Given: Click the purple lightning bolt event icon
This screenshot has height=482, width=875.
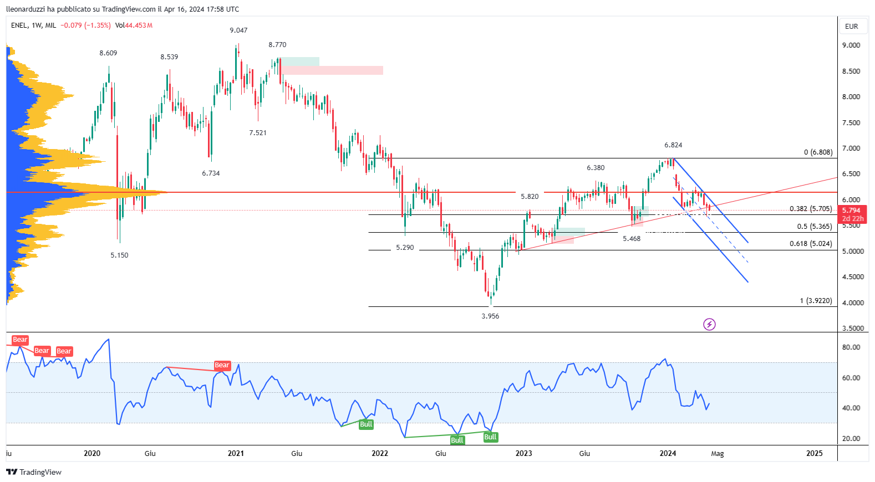Looking at the screenshot, I should (x=709, y=324).
